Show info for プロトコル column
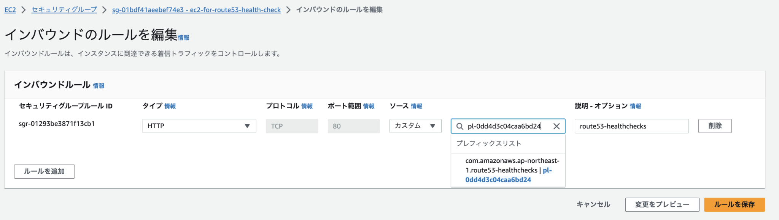This screenshot has width=779, height=220. 307,106
